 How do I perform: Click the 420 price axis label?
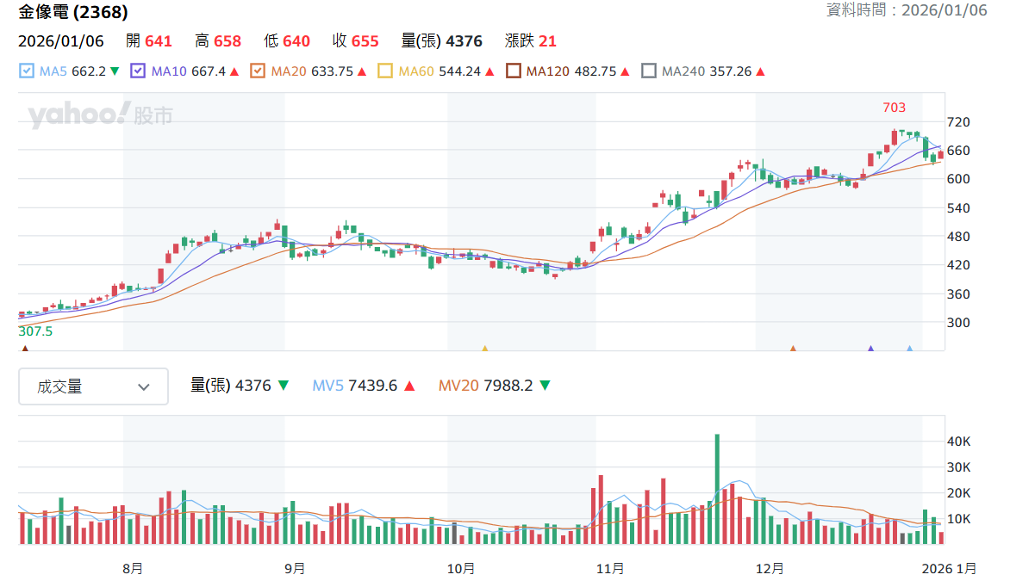pos(958,265)
